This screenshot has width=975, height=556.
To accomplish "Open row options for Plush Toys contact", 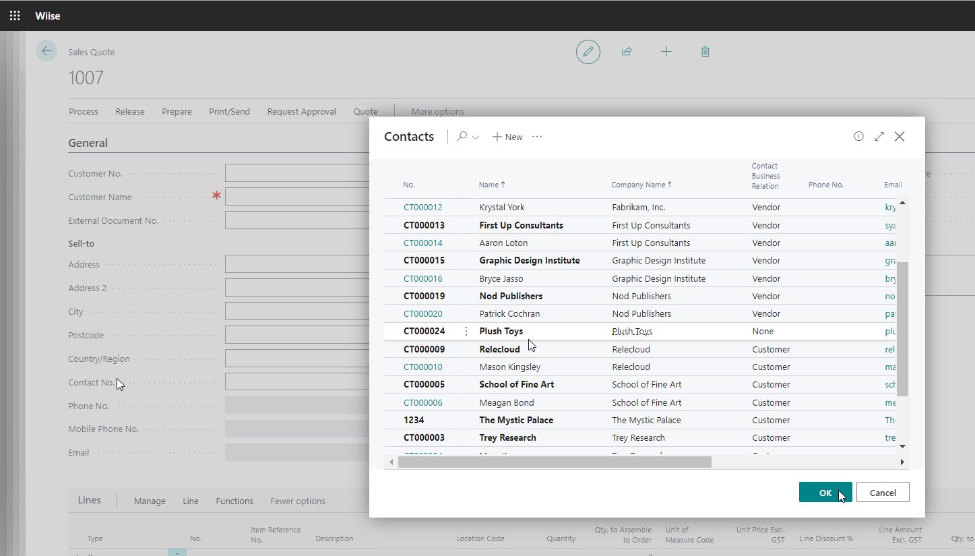I will click(x=466, y=331).
